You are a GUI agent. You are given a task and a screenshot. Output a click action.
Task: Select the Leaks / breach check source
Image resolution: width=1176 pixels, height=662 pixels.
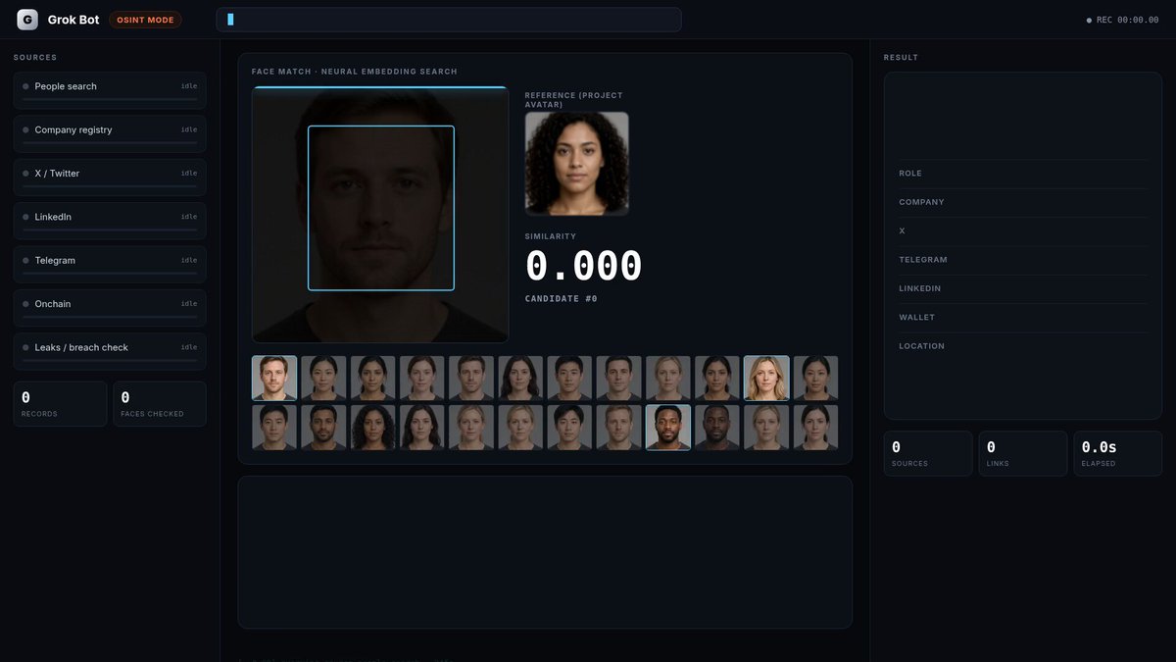(110, 351)
